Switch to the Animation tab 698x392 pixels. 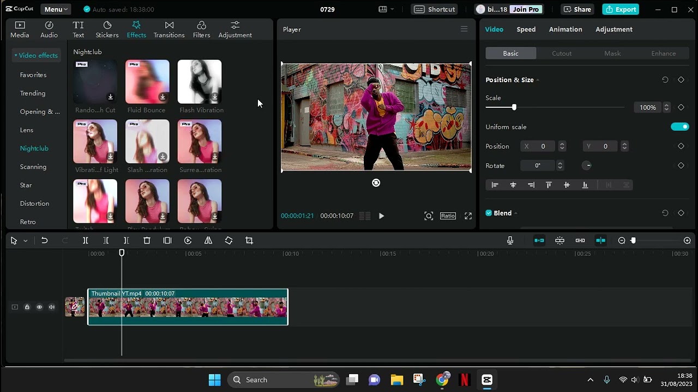coord(565,29)
